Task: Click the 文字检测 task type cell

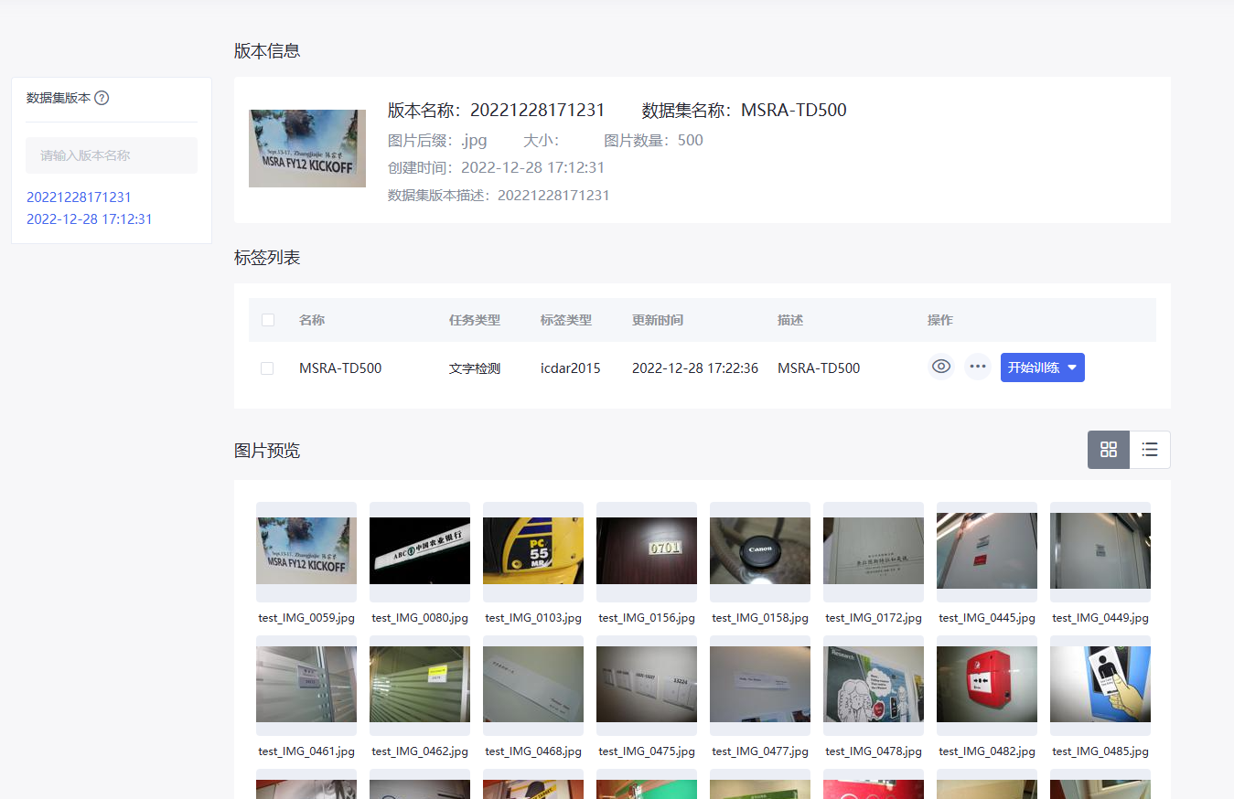Action: [x=475, y=368]
